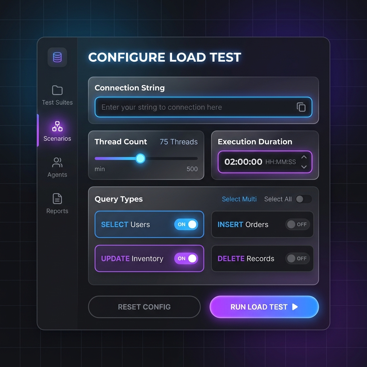Increase duration with the up chevron
The image size is (367, 367).
[x=304, y=157]
